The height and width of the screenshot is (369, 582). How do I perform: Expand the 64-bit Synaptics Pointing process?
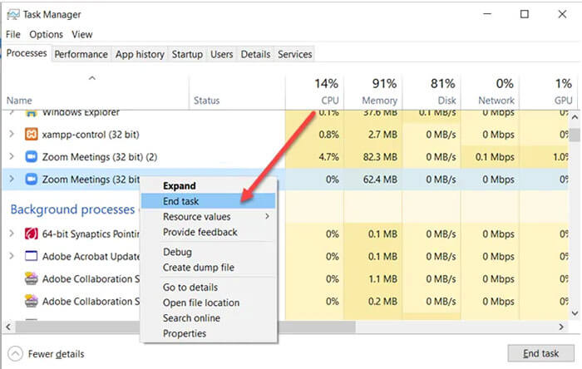12,234
